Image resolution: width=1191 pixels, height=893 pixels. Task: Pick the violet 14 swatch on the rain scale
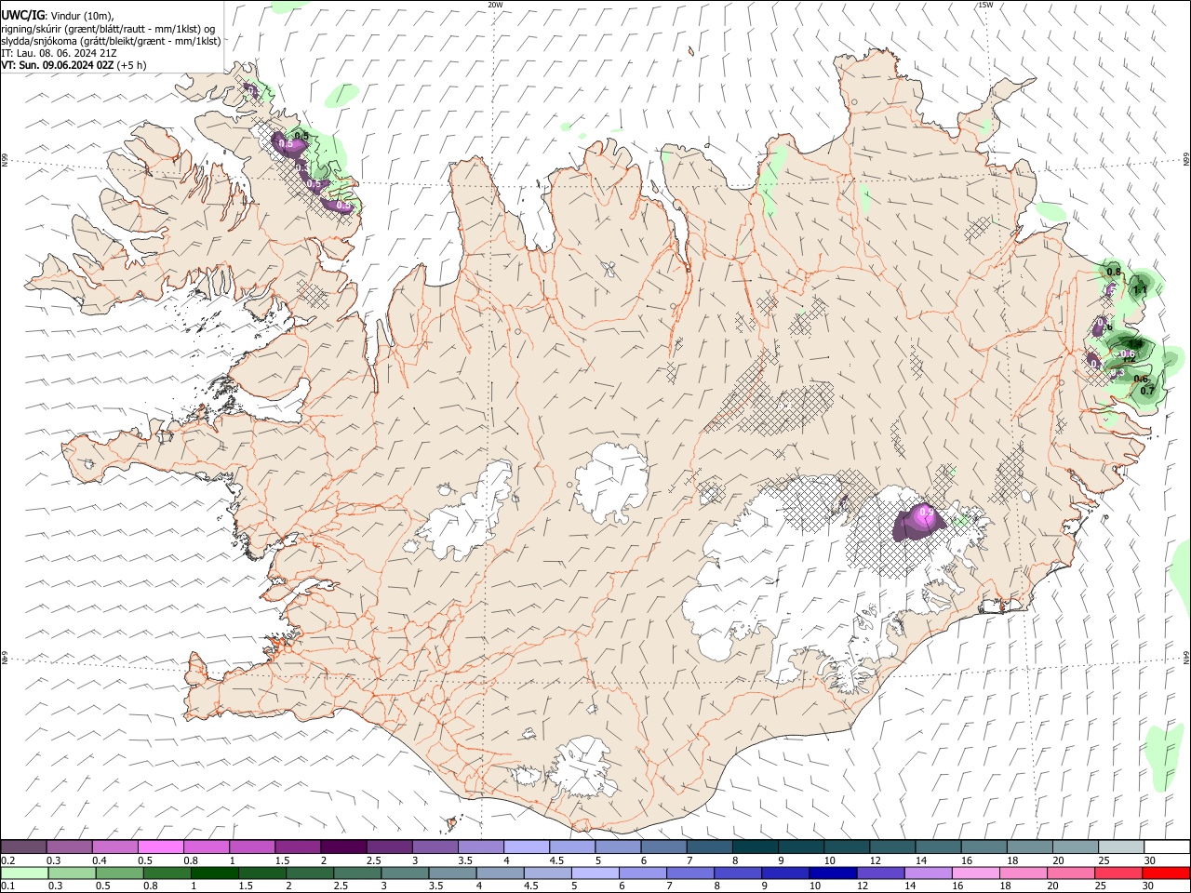pyautogui.click(x=928, y=873)
